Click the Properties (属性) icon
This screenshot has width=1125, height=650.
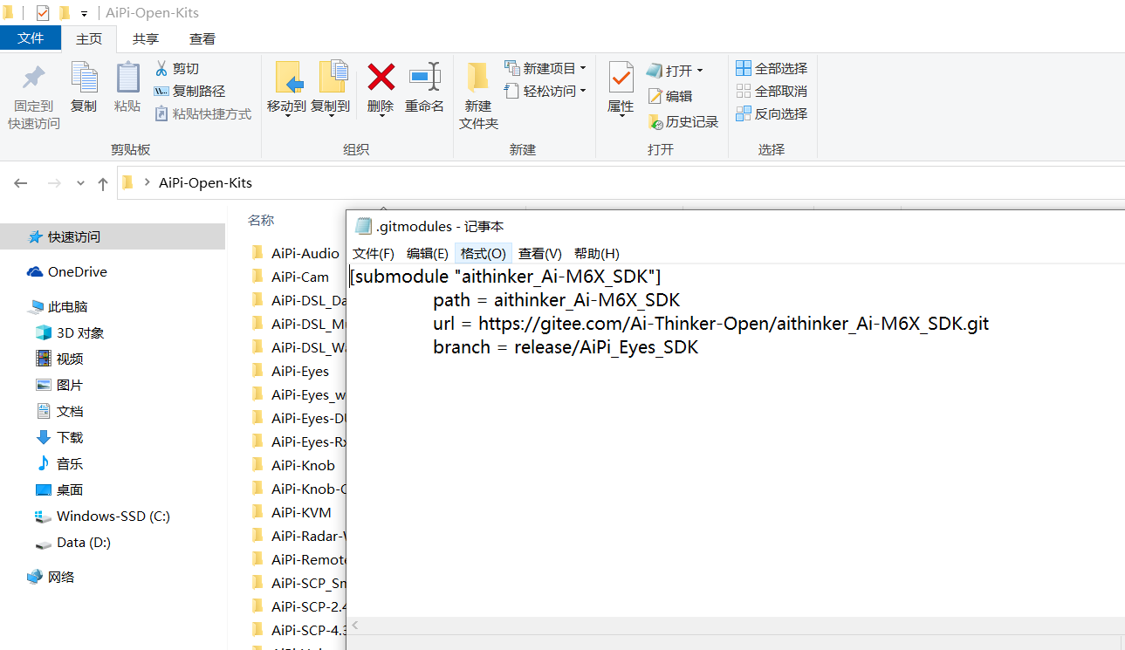pos(621,77)
